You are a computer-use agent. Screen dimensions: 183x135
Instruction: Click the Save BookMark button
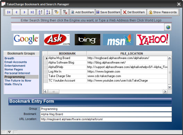point(108,12)
